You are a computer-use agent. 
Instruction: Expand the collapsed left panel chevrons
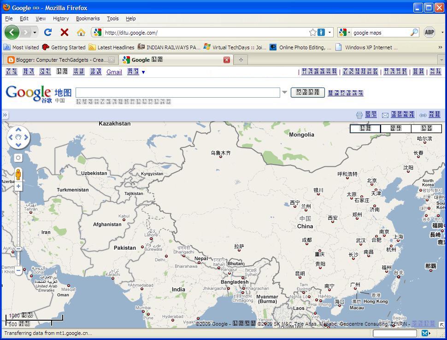pyautogui.click(x=5, y=115)
